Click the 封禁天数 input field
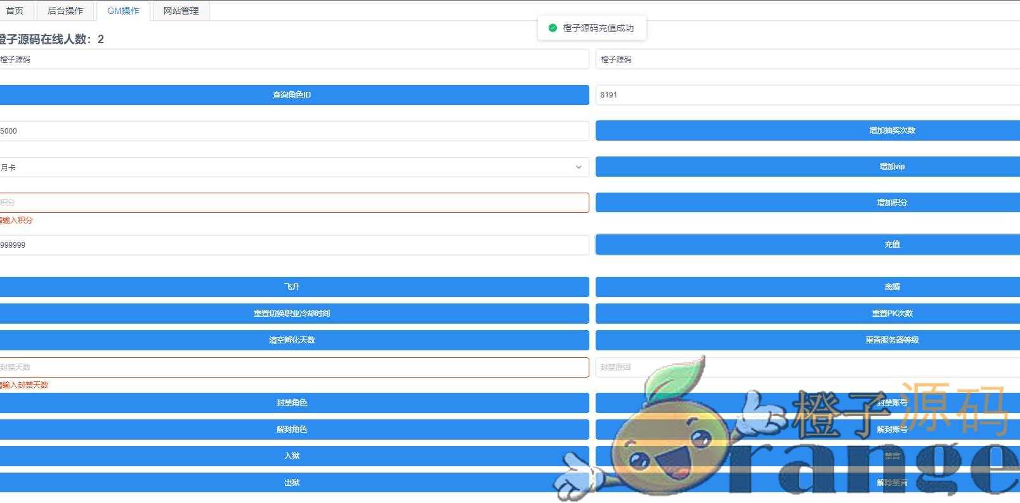This screenshot has width=1020, height=503. [292, 367]
